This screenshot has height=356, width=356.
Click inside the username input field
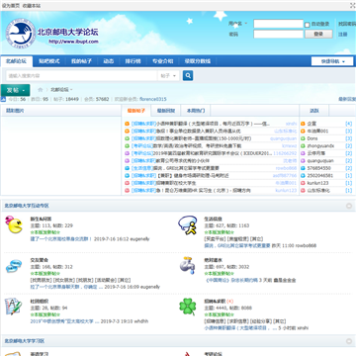click(x=278, y=24)
